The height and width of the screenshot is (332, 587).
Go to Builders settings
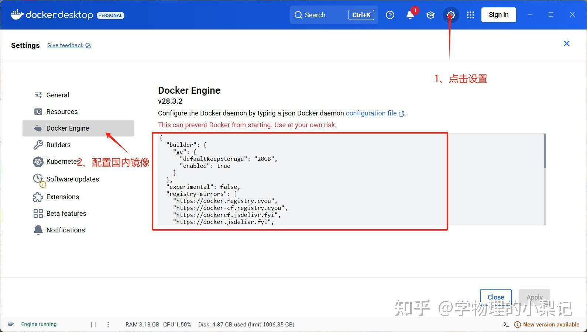pyautogui.click(x=58, y=145)
